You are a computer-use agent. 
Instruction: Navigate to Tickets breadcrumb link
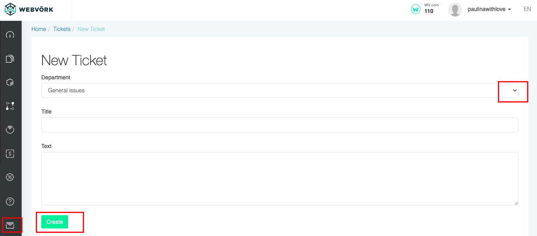pos(62,29)
